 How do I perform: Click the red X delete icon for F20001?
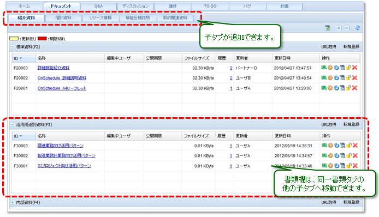pos(354,88)
